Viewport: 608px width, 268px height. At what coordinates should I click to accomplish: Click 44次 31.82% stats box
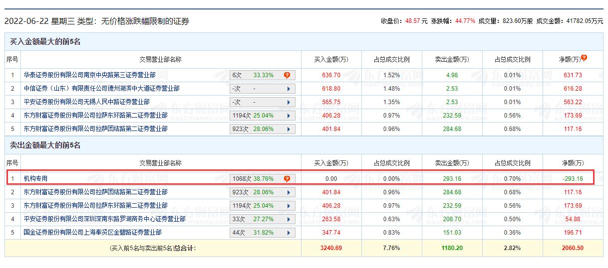click(263, 233)
